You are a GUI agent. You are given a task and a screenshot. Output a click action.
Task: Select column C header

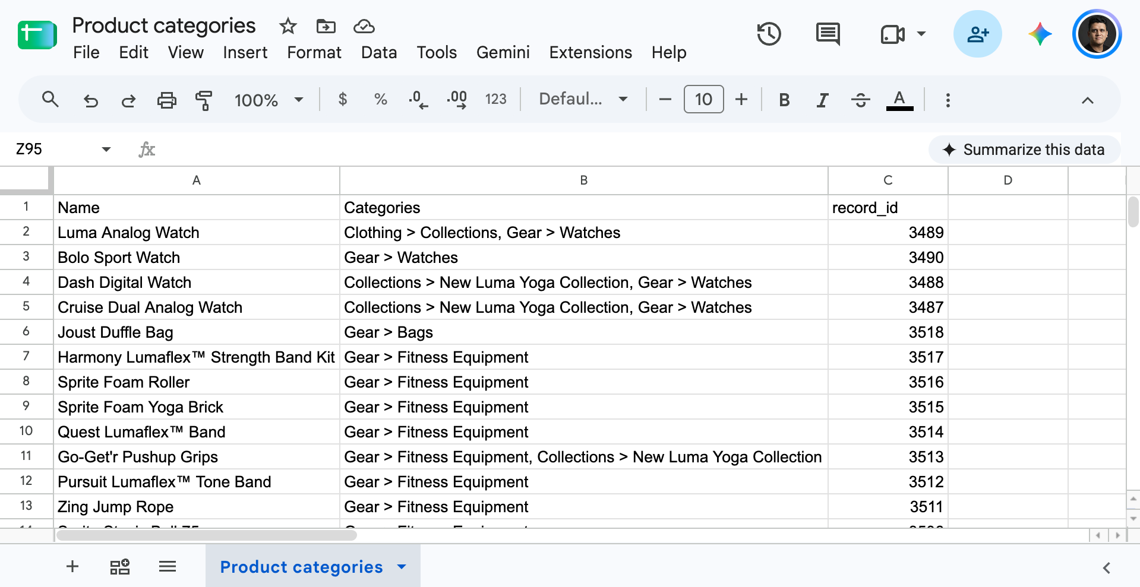(888, 180)
